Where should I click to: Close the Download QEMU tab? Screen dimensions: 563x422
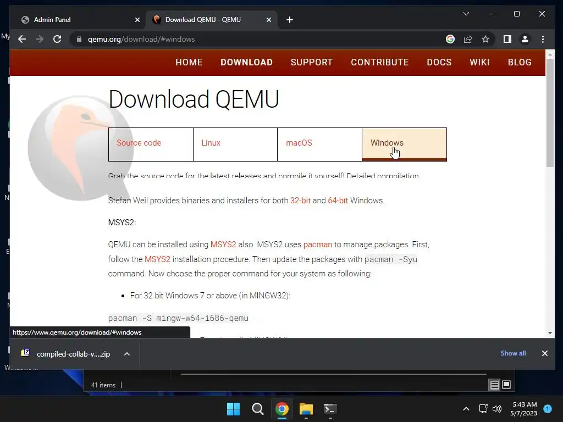tap(268, 20)
